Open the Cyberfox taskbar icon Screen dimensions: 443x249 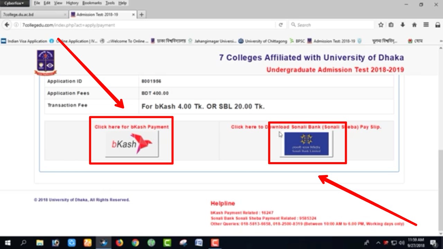[x=103, y=243]
